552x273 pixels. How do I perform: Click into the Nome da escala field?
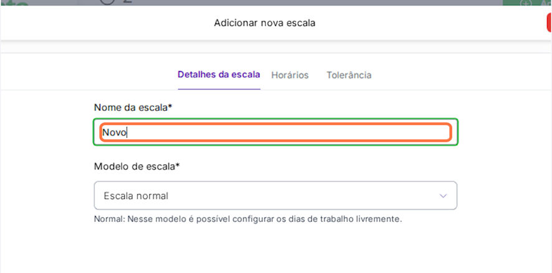pyautogui.click(x=275, y=132)
